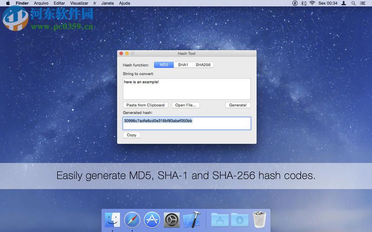Click the Copy button
The height and width of the screenshot is (232, 372).
tap(132, 135)
